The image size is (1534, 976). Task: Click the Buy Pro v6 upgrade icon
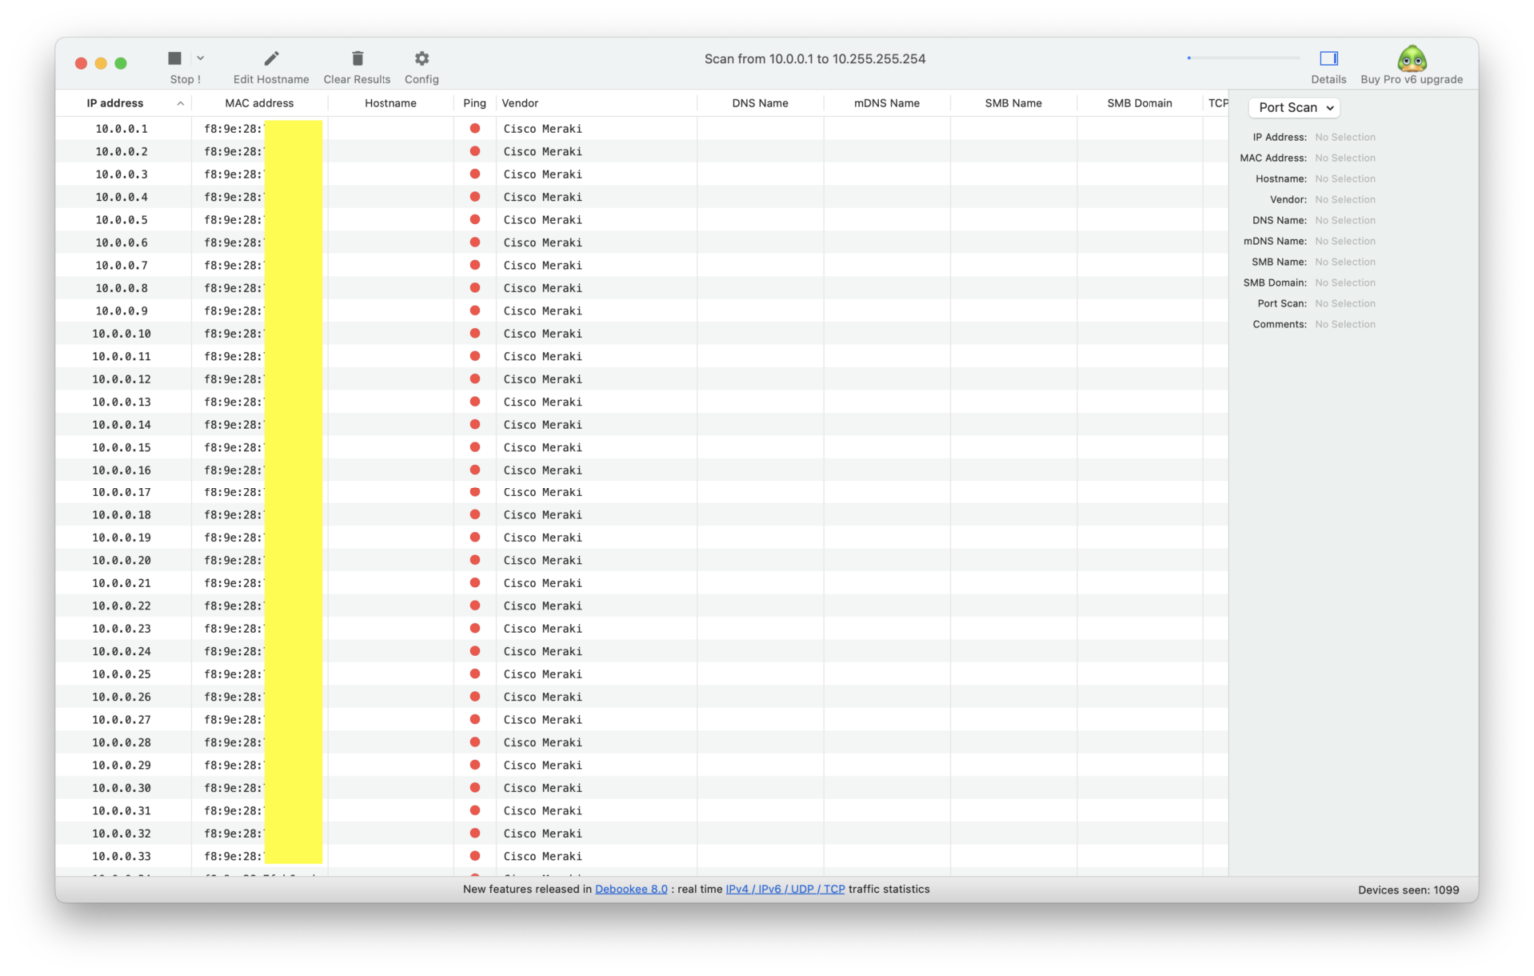click(1411, 59)
